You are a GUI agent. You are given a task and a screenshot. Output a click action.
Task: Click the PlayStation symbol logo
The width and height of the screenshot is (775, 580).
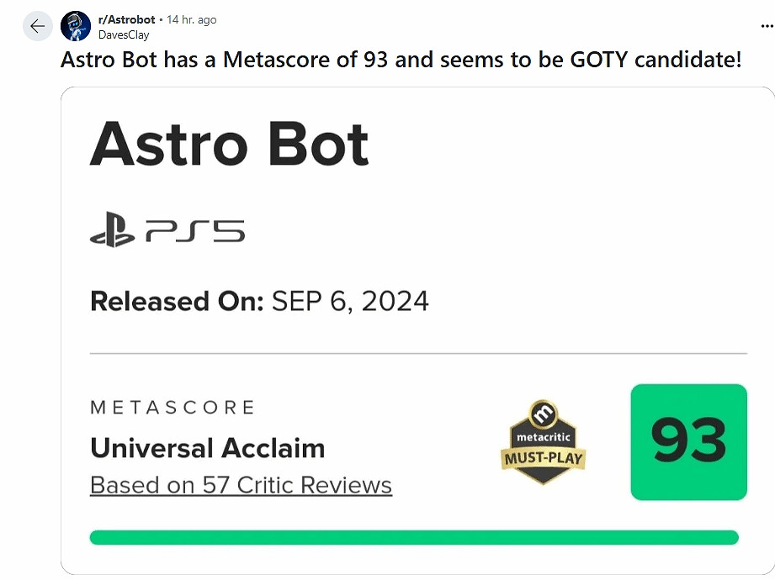(x=112, y=229)
